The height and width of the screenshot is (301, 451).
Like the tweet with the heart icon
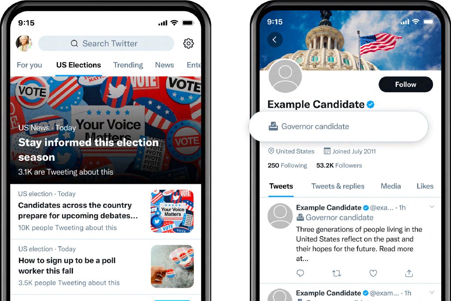coord(373,273)
